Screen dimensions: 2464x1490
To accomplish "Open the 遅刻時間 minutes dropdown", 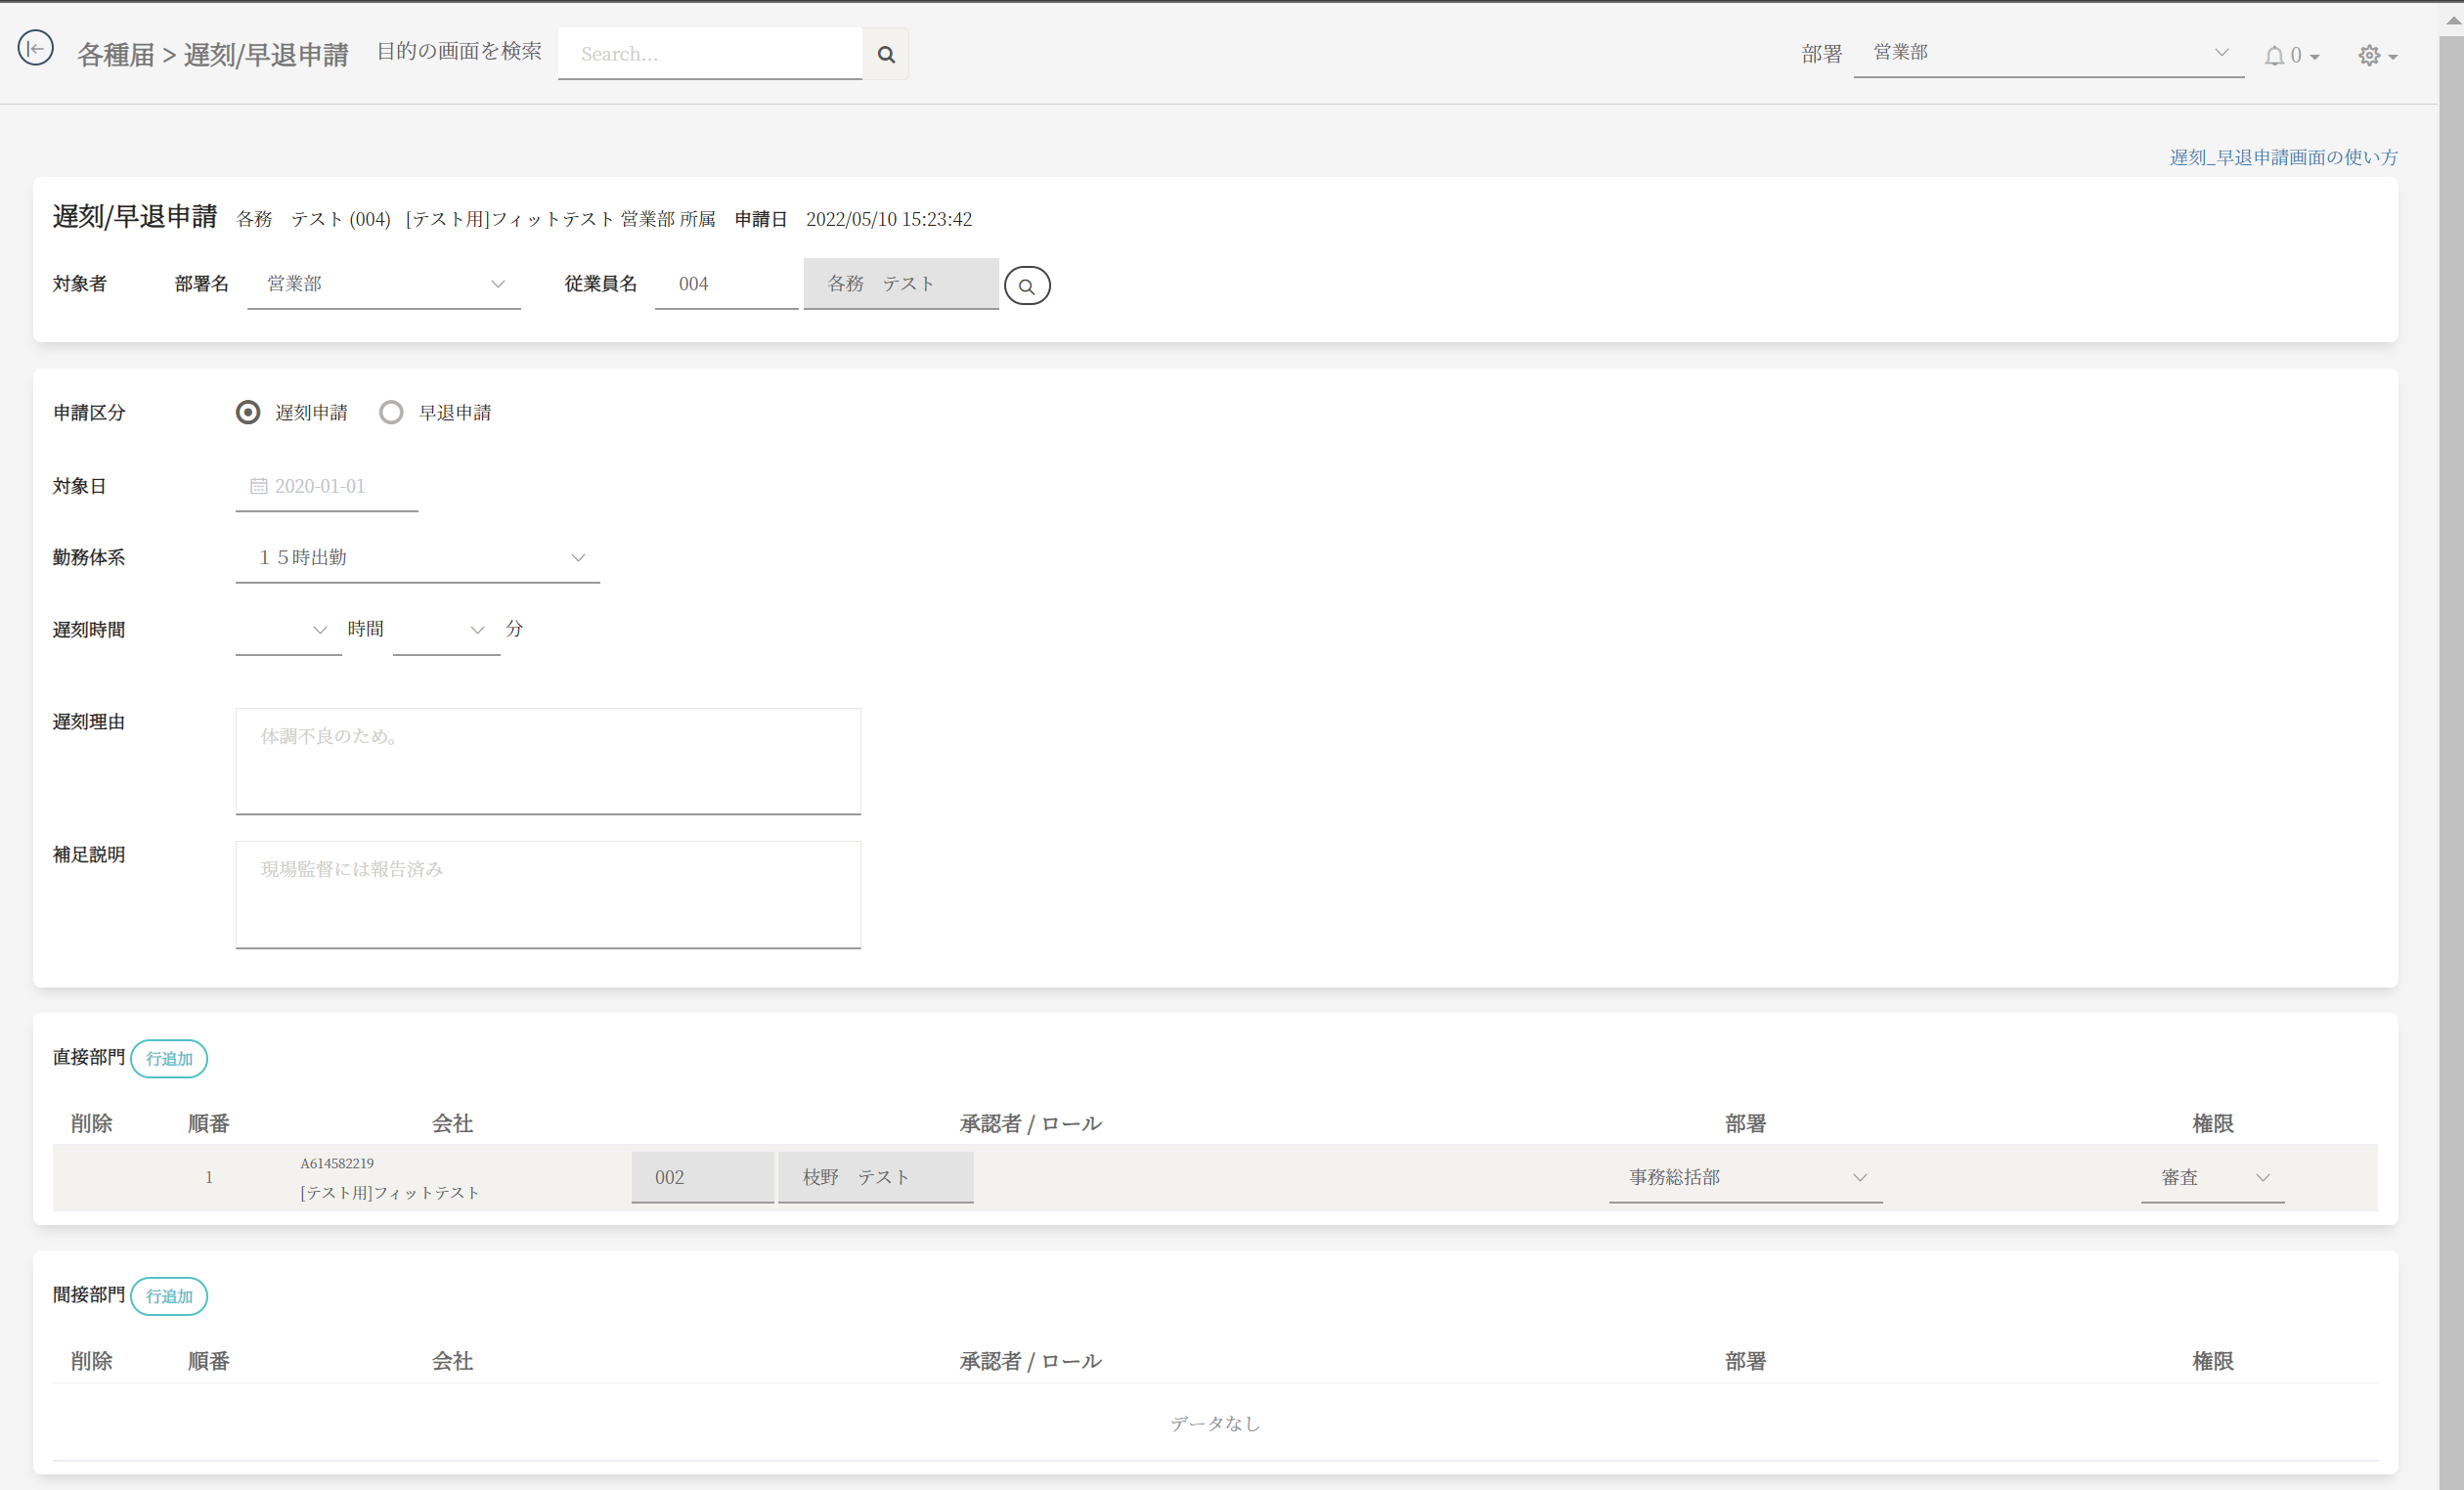I will [446, 630].
